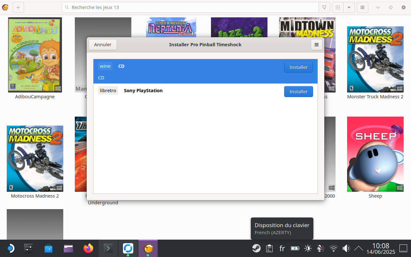Click the Sheep title label
The width and height of the screenshot is (411, 257).
click(x=375, y=196)
